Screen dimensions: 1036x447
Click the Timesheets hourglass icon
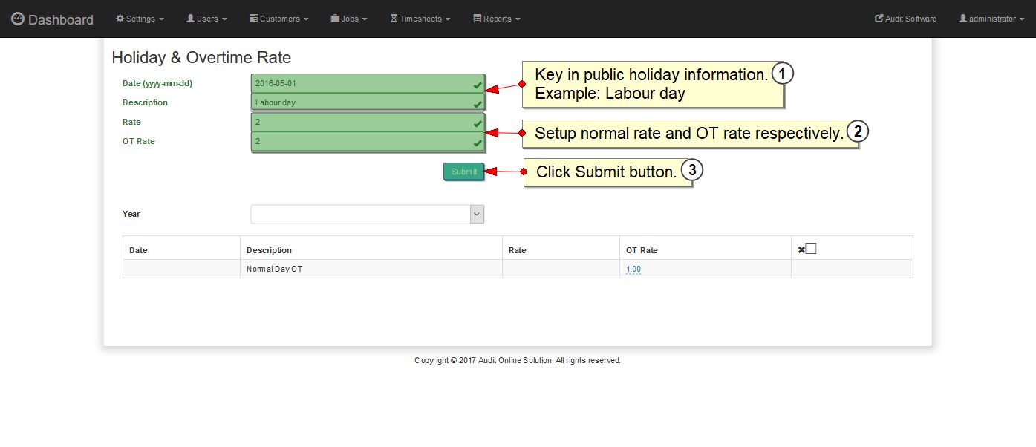click(x=394, y=19)
